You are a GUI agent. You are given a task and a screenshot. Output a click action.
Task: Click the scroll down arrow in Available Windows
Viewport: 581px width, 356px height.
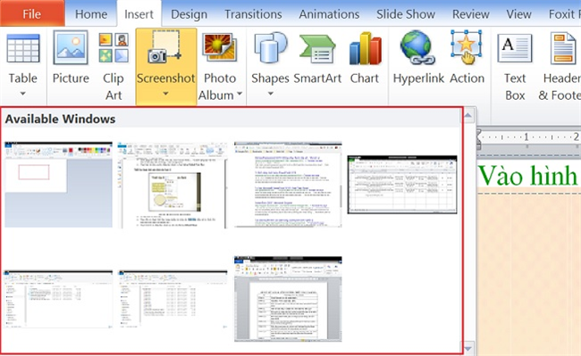pyautogui.click(x=468, y=348)
